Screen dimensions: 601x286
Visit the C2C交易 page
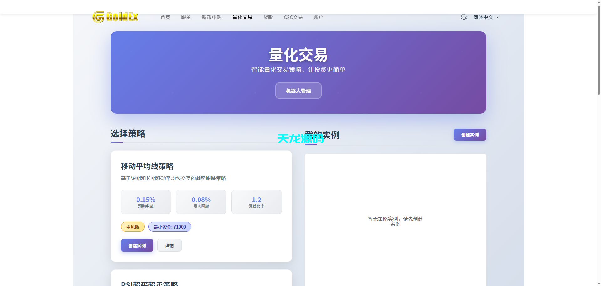click(x=293, y=17)
